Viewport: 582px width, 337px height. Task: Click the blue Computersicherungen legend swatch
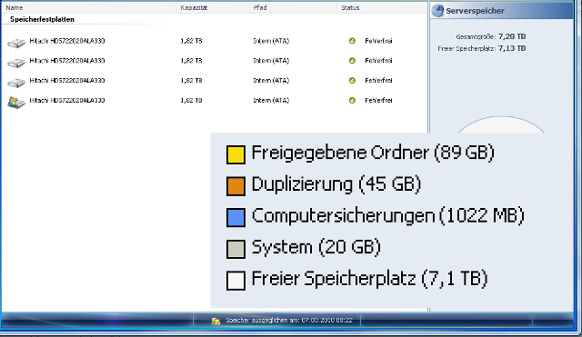tap(236, 217)
